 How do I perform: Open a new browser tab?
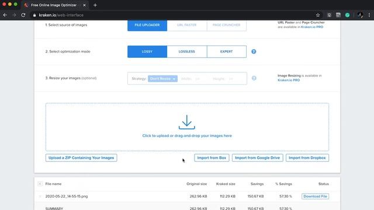95,5
